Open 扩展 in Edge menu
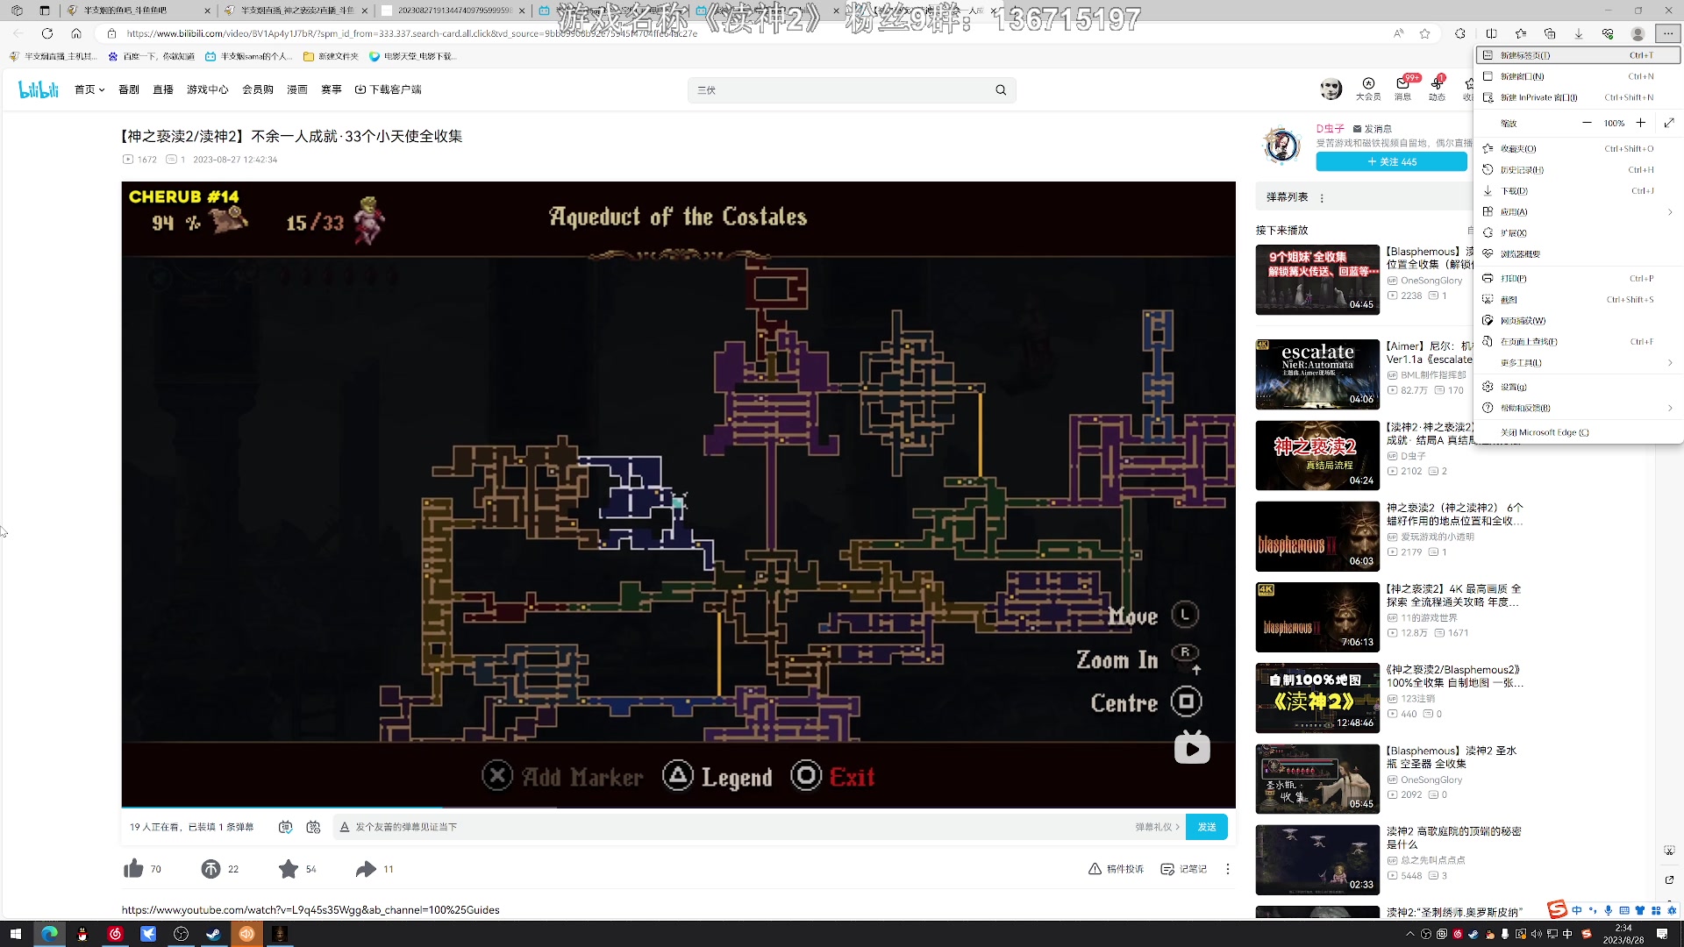The width and height of the screenshot is (1684, 947). point(1579,232)
